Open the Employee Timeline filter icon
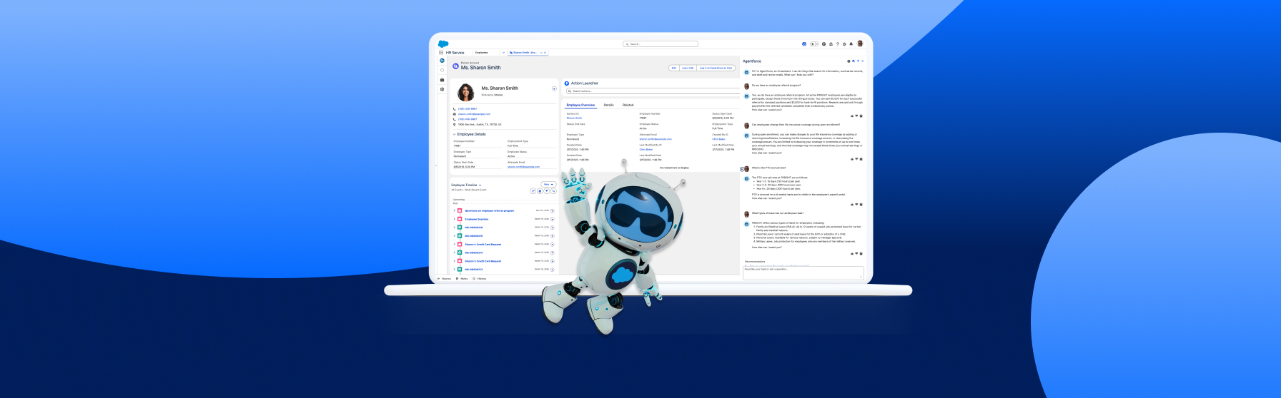This screenshot has width=1281, height=398. (547, 191)
